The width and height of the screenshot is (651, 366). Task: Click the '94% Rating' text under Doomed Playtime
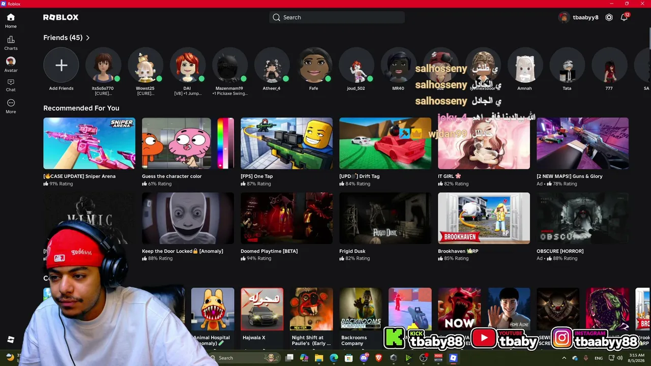pyautogui.click(x=259, y=259)
